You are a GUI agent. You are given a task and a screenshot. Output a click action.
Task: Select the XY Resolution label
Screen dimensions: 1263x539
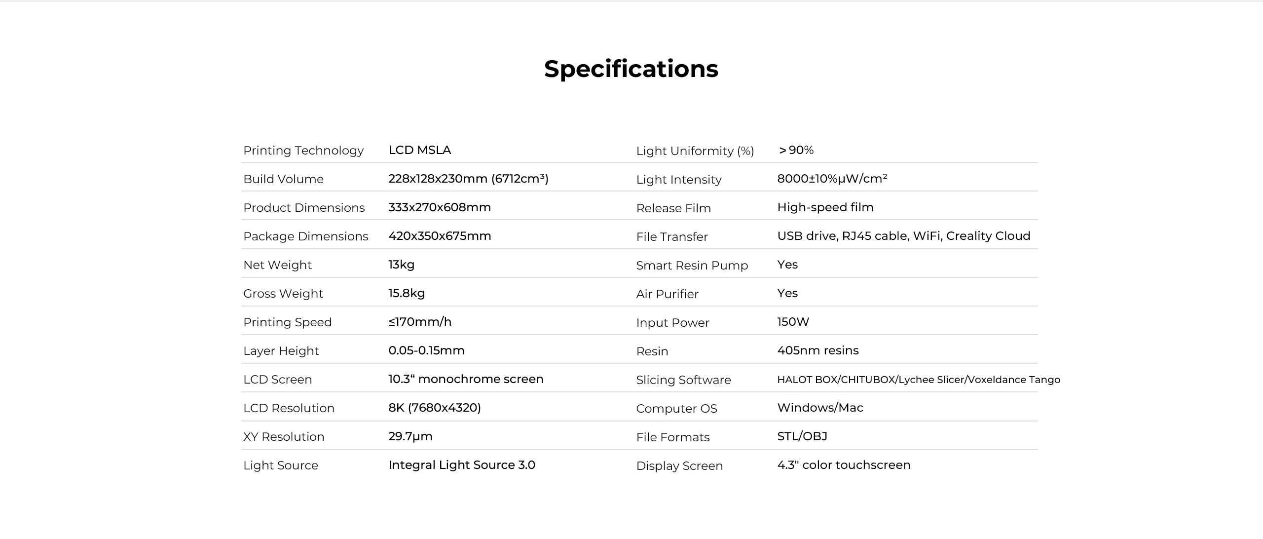(x=284, y=437)
